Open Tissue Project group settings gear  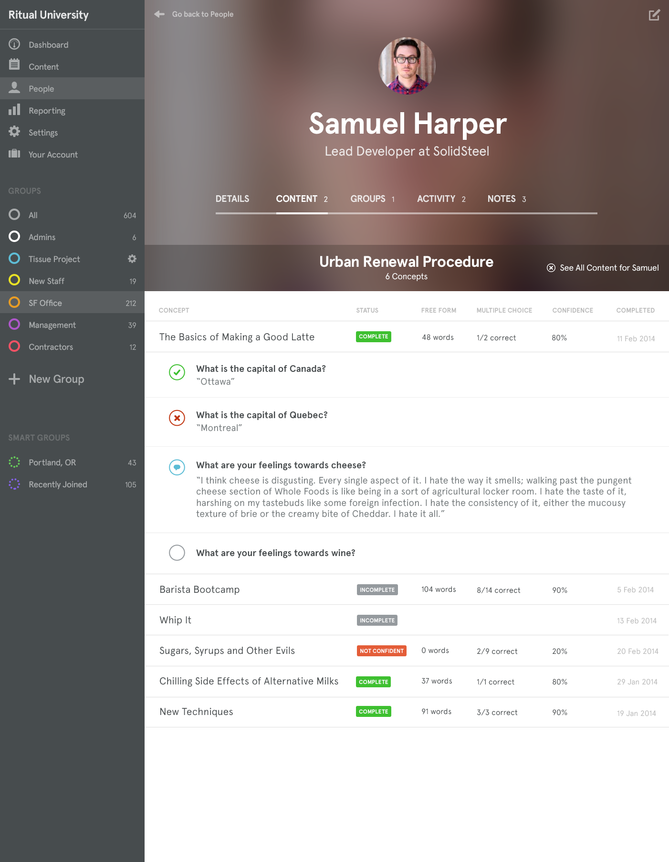[x=132, y=259]
